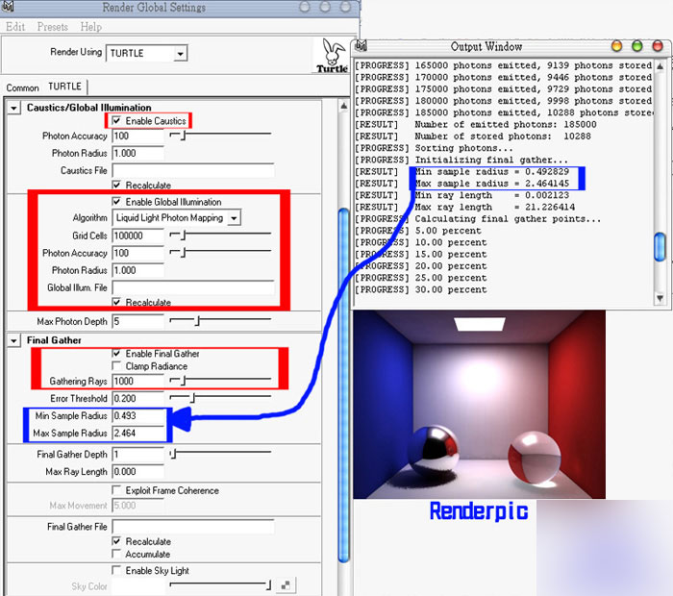The height and width of the screenshot is (596, 673).
Task: Click the Output Window scroll down arrow
Action: point(661,297)
